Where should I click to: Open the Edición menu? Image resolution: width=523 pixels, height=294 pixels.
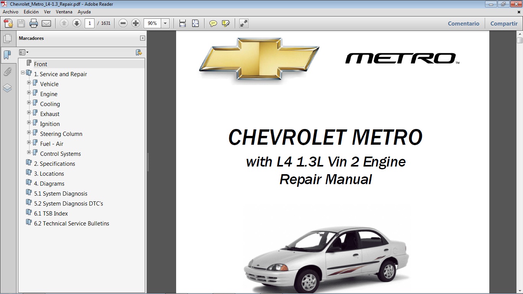coord(31,12)
